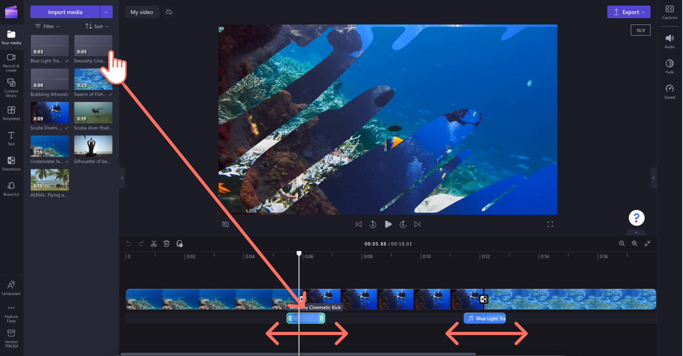Click the cloud sync off icon
This screenshot has height=356, width=683.
(169, 12)
